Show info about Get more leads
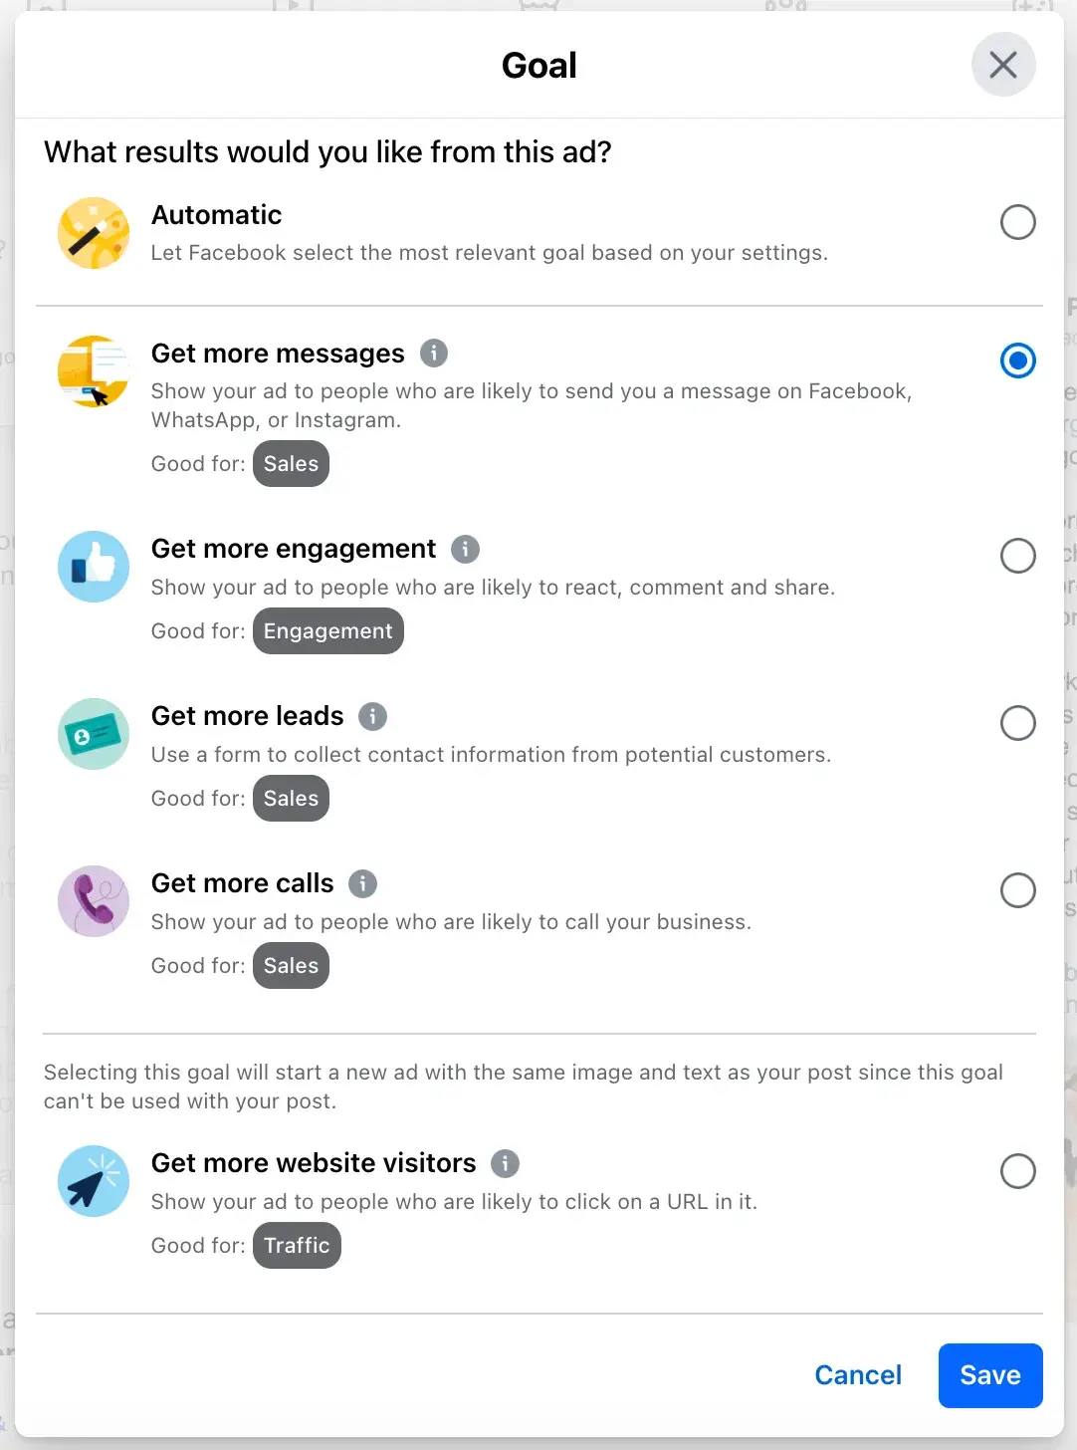Viewport: 1077px width, 1450px height. pos(372,716)
